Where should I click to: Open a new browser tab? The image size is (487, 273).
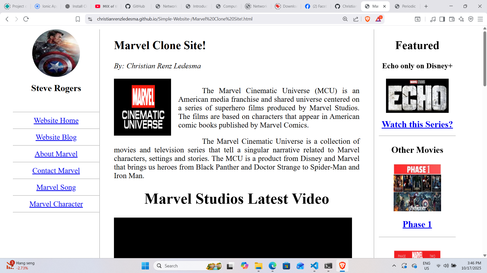(x=426, y=6)
